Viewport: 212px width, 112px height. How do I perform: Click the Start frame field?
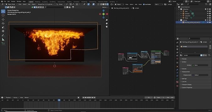click(161, 97)
